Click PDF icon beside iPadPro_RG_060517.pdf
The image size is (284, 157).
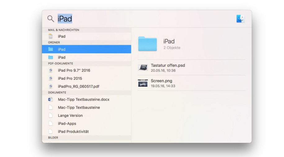tap(51, 86)
